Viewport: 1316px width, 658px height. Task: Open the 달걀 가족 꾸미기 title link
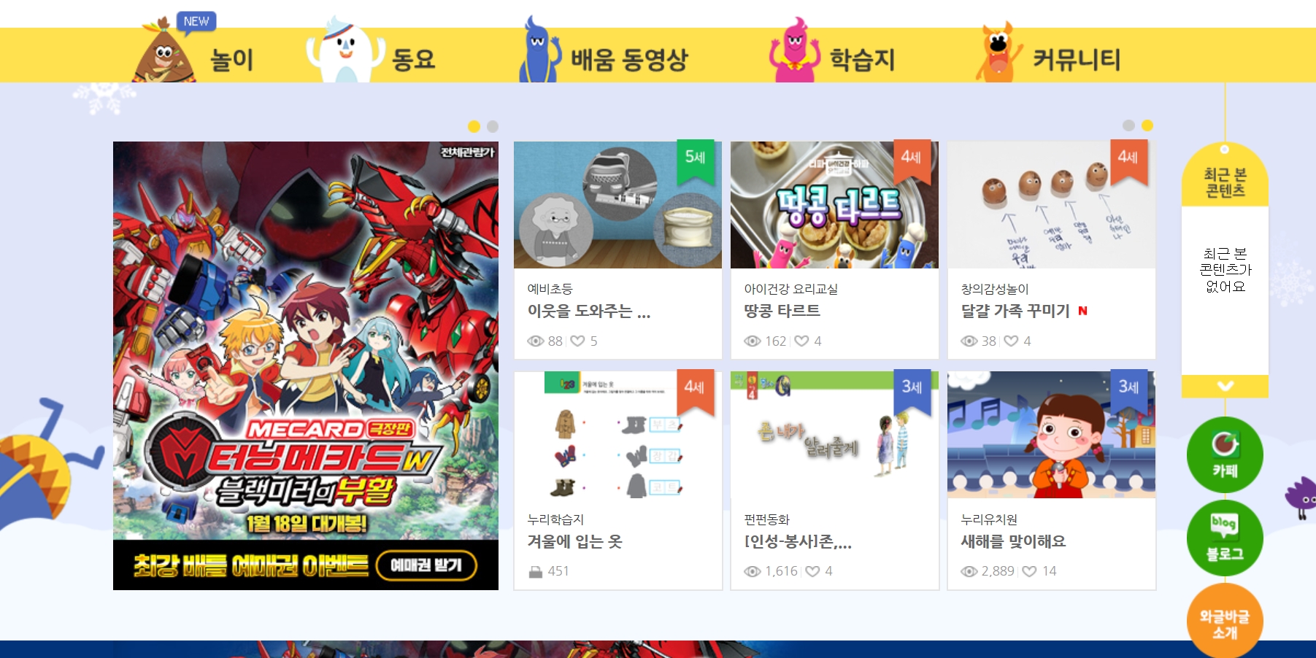[x=1015, y=311]
